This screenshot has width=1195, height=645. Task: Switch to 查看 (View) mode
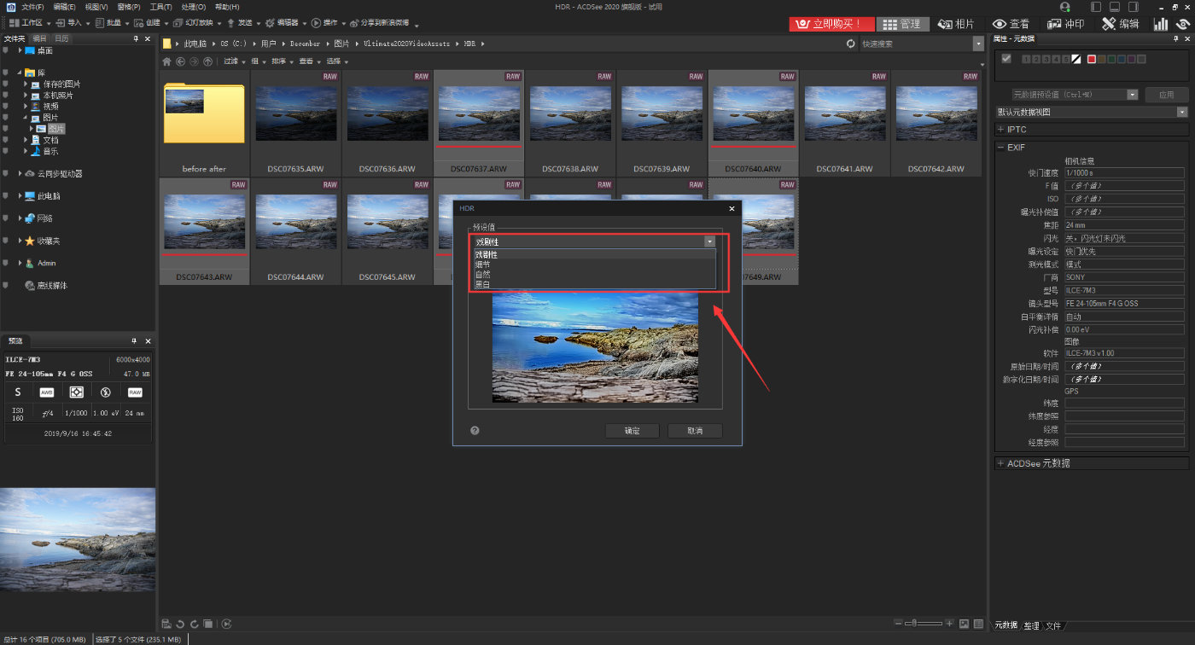[1011, 24]
